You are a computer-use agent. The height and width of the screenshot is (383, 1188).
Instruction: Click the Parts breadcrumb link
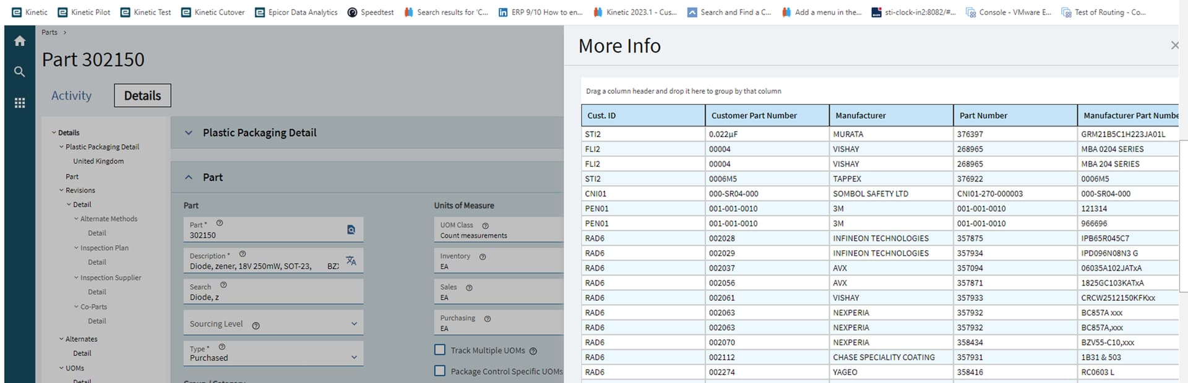click(x=49, y=32)
